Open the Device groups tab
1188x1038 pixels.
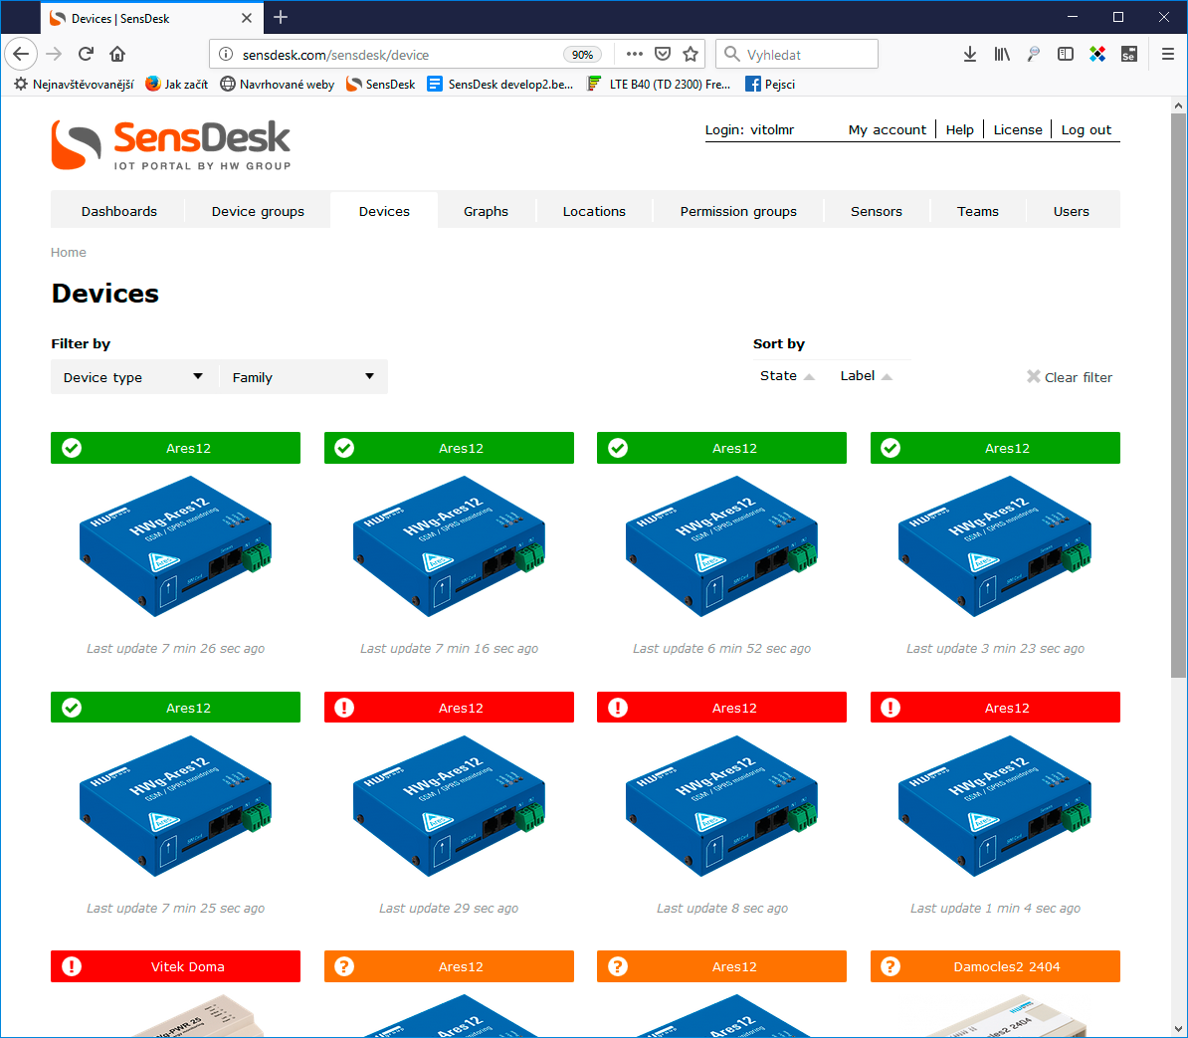pyautogui.click(x=258, y=211)
